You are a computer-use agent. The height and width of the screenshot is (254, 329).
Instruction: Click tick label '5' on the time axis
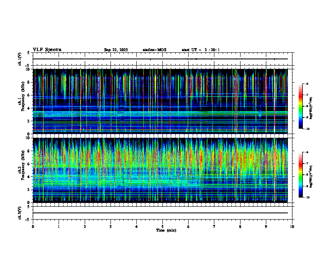[162, 227]
